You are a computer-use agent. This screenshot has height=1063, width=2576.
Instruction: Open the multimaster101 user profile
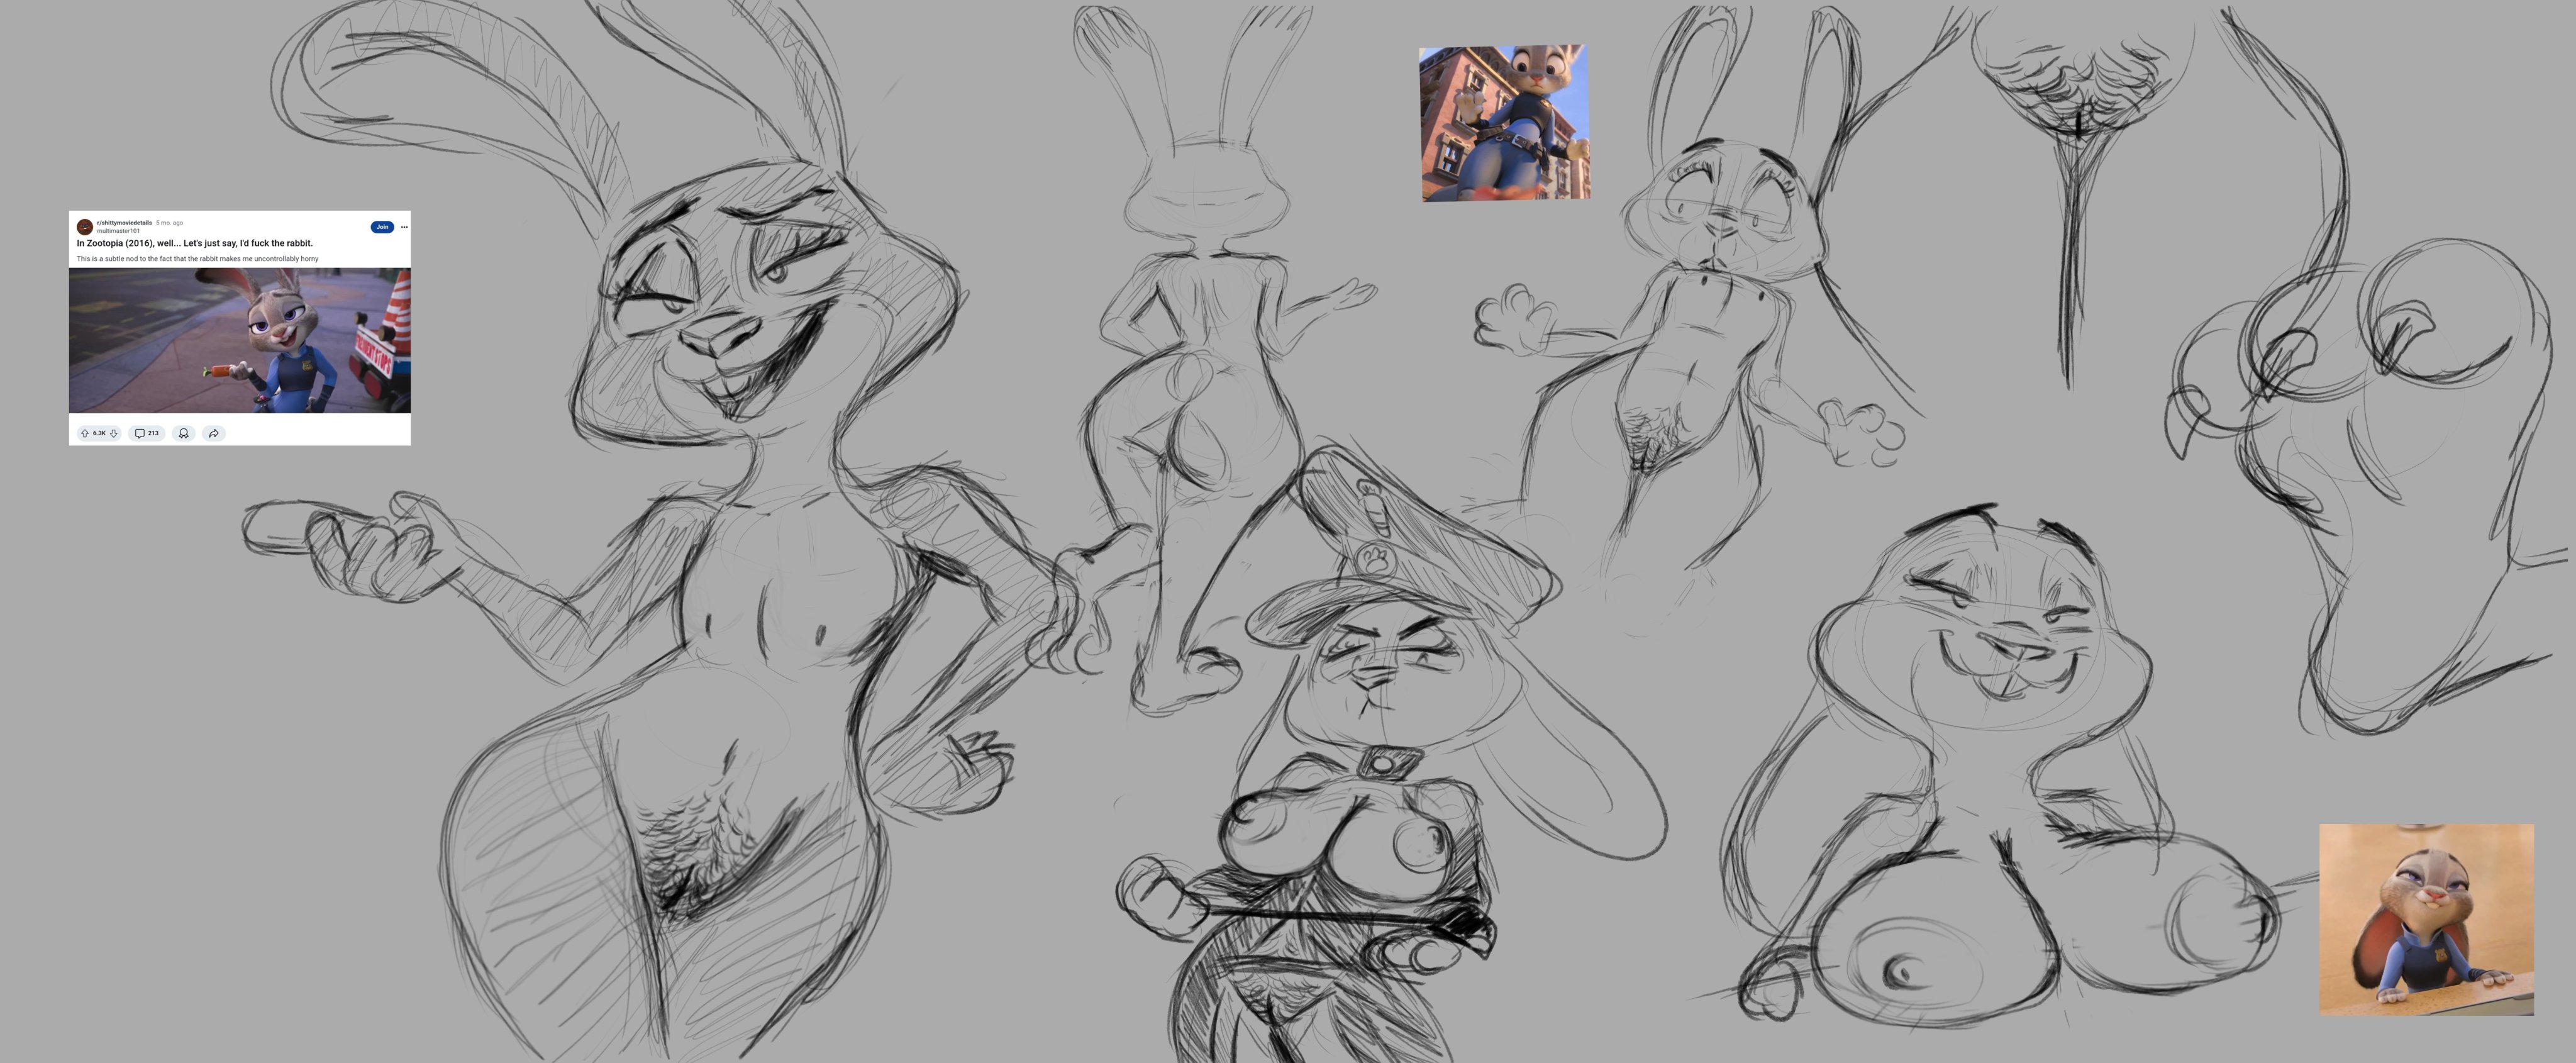point(118,231)
